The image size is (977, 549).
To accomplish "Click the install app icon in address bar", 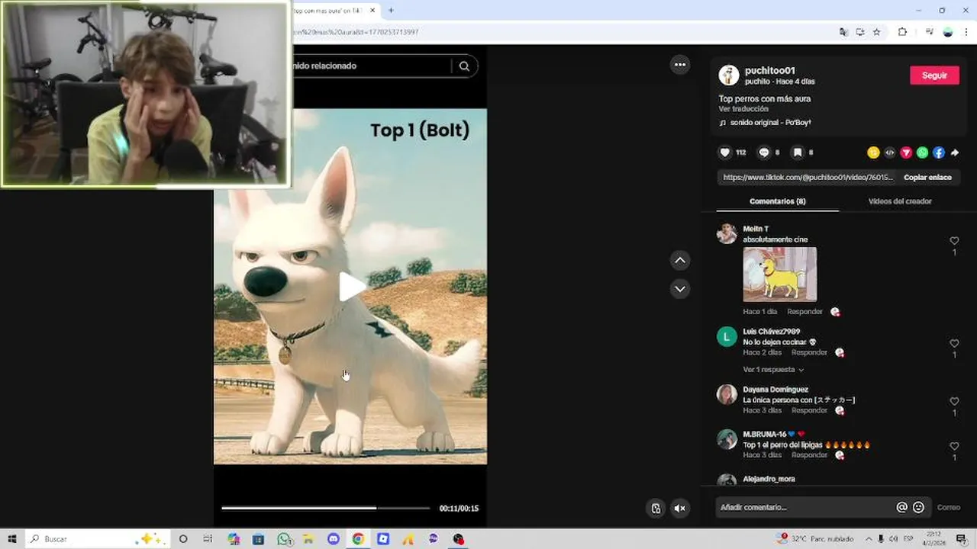I will (x=860, y=32).
